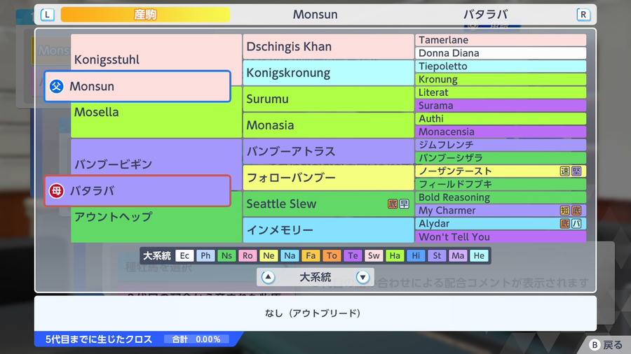This screenshot has width=631, height=354.
Task: Select Konigskronung in the pedigree
Action: pyautogui.click(x=328, y=73)
